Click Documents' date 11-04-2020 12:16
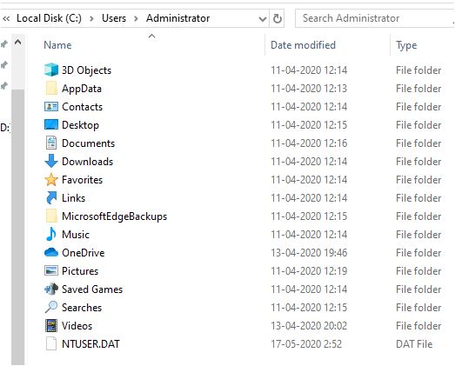The height and width of the screenshot is (366, 455). [309, 143]
